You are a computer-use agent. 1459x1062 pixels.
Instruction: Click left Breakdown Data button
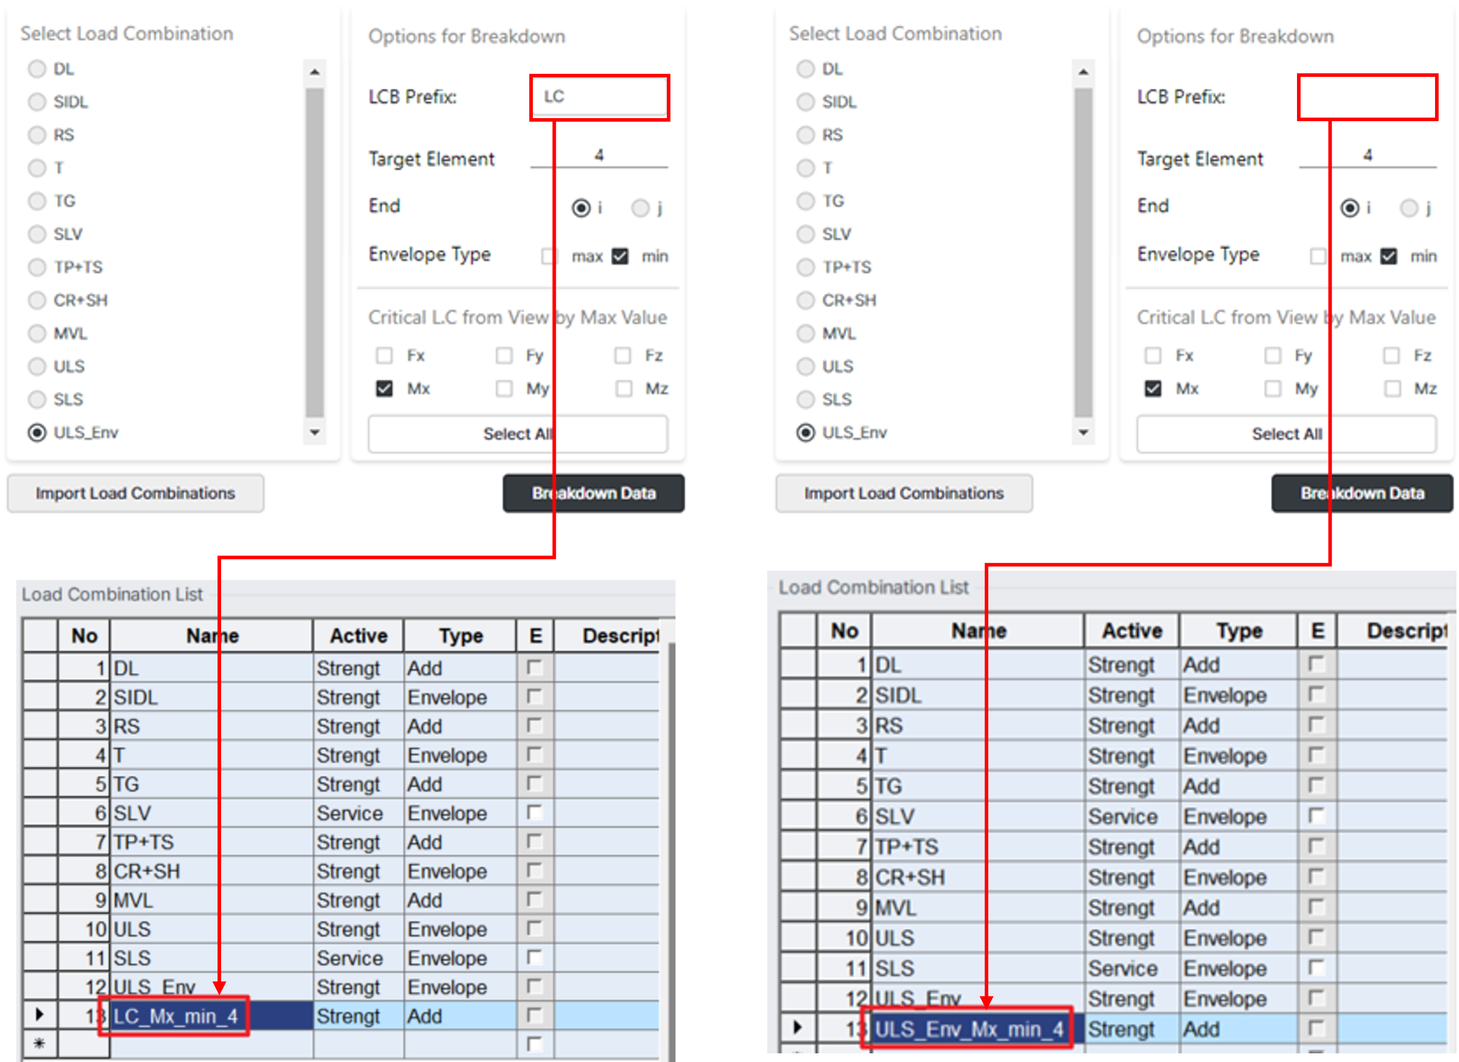click(x=594, y=493)
